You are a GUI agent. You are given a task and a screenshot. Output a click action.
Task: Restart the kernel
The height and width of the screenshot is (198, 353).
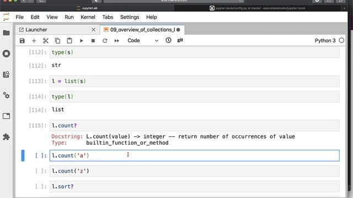pos(105,41)
